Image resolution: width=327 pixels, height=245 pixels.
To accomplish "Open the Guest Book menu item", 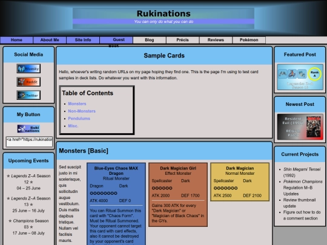I will [116, 40].
